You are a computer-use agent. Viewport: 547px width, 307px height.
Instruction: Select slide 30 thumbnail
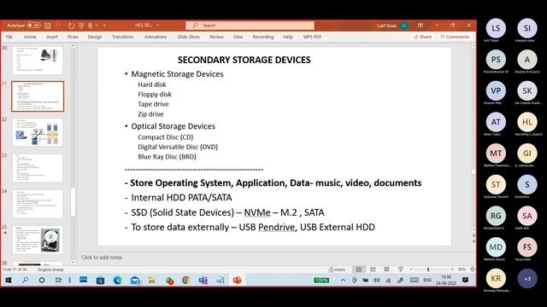[38, 61]
